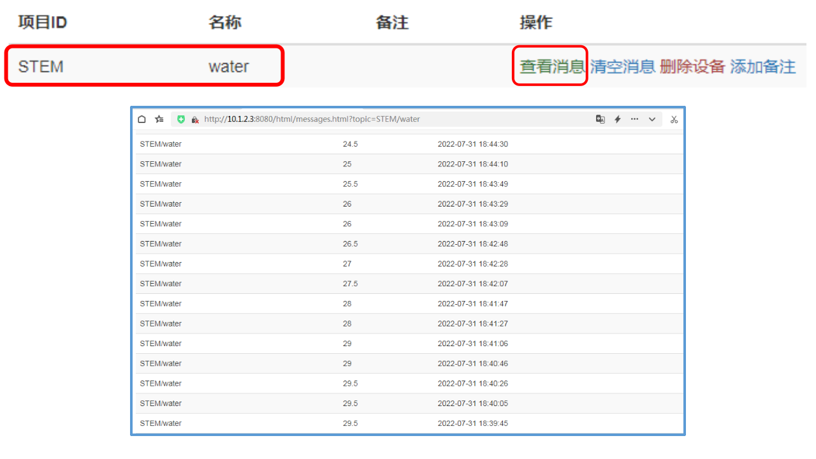This screenshot has height=459, width=816.
Task: Click timestamp 2022-07-31 18:39:45
Action: [472, 423]
